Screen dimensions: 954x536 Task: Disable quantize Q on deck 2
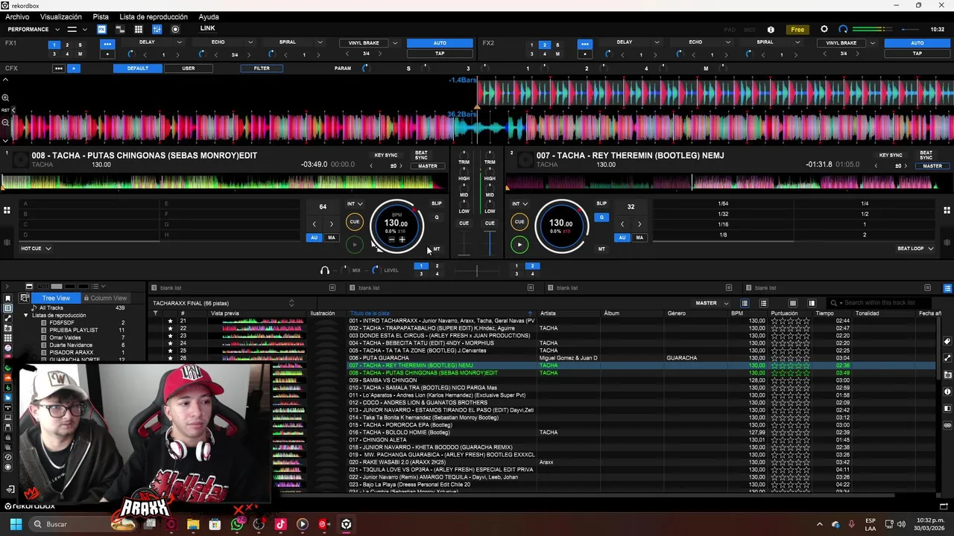(601, 217)
